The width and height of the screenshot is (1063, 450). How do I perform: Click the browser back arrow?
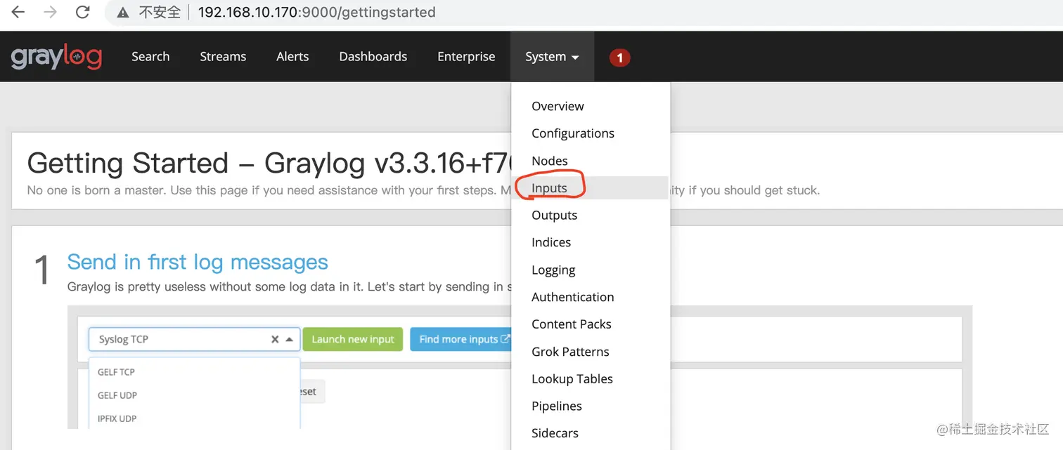pyautogui.click(x=18, y=12)
